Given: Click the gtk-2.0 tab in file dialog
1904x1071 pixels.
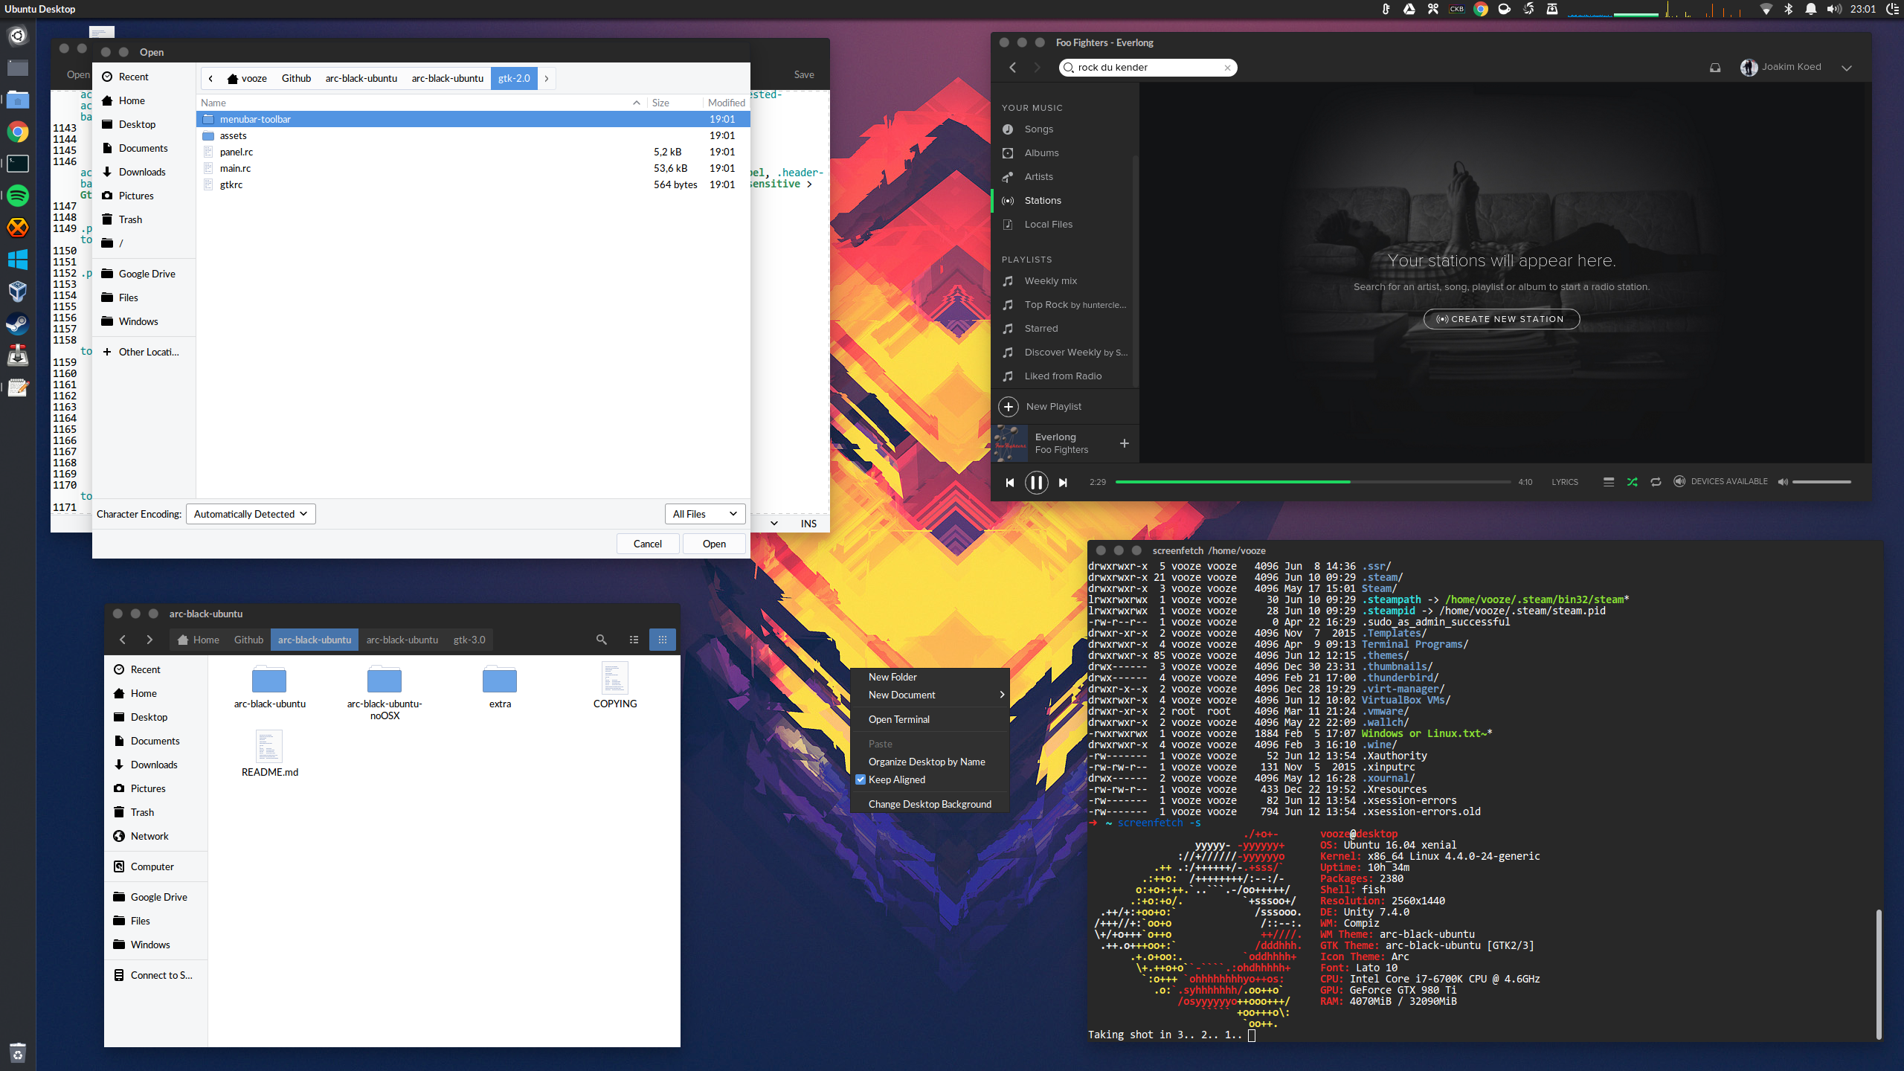Looking at the screenshot, I should 514,77.
